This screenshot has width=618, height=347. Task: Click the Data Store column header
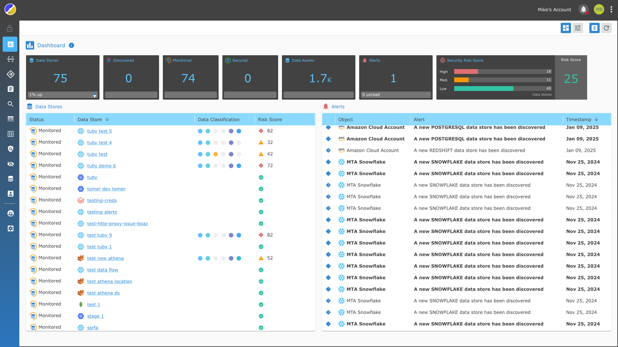coord(90,119)
